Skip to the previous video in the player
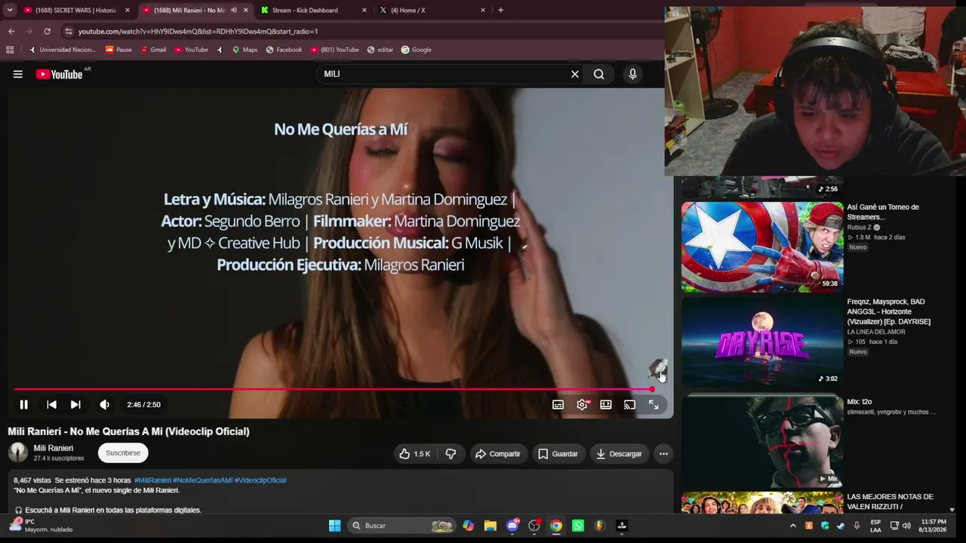The height and width of the screenshot is (543, 966). click(51, 405)
